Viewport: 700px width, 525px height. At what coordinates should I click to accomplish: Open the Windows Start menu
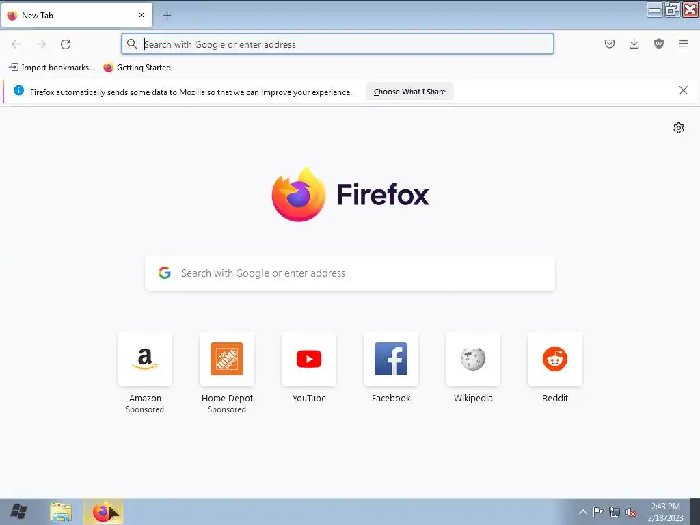click(x=18, y=511)
